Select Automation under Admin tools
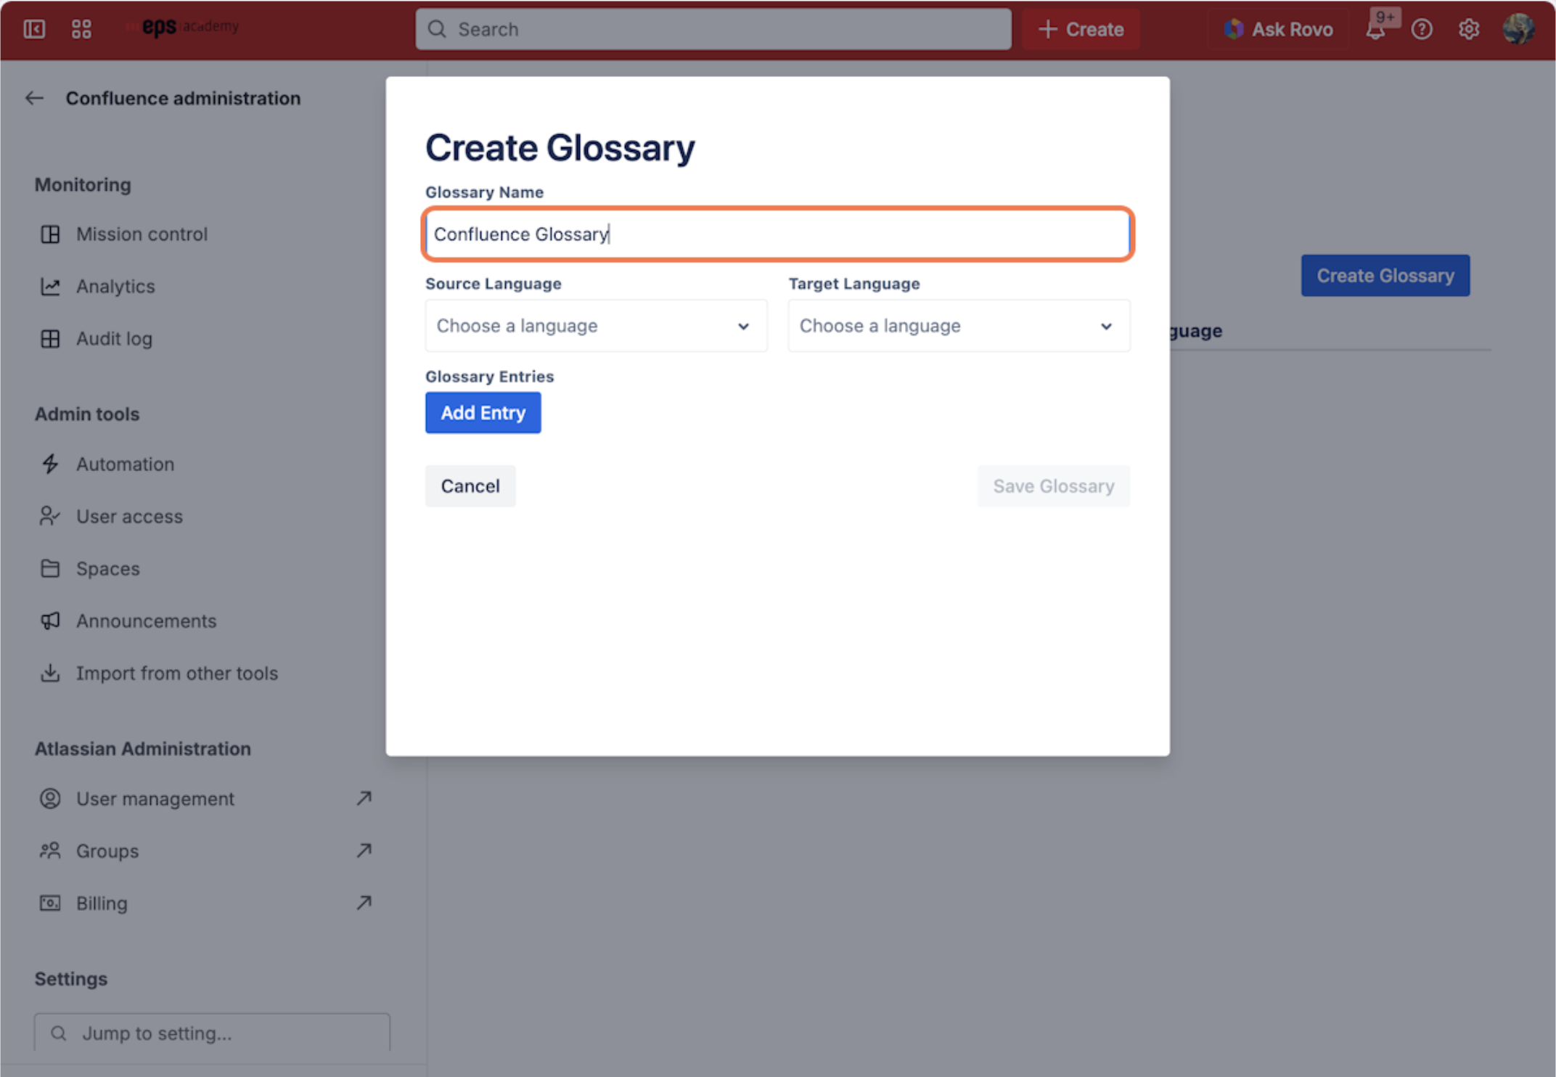The width and height of the screenshot is (1556, 1077). point(125,464)
